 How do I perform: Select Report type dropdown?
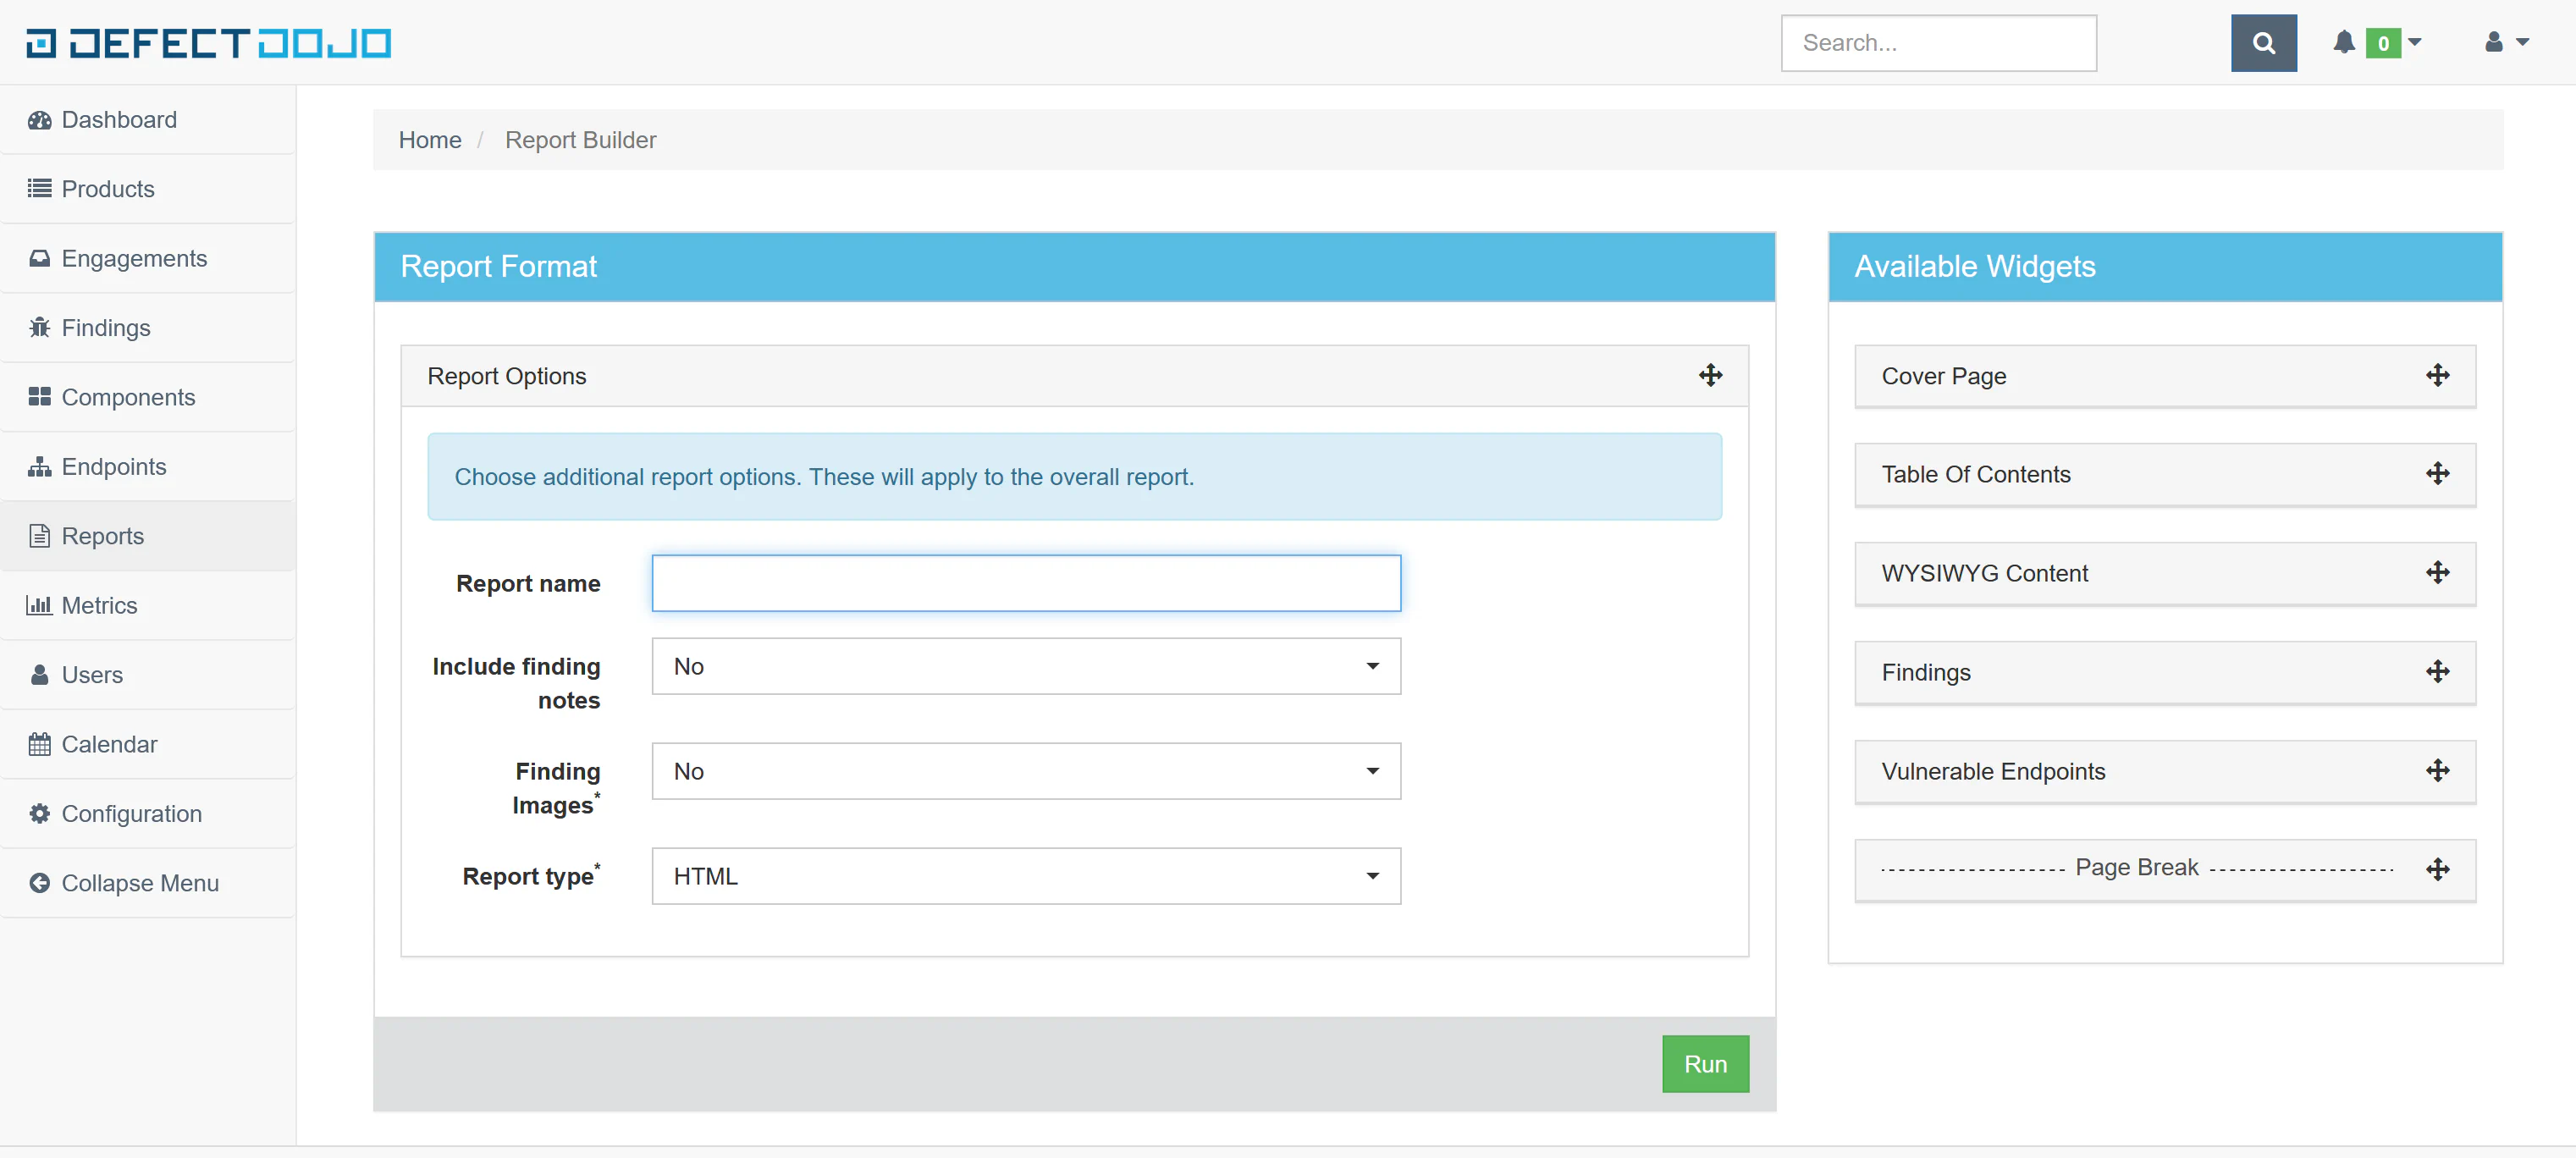point(1025,875)
